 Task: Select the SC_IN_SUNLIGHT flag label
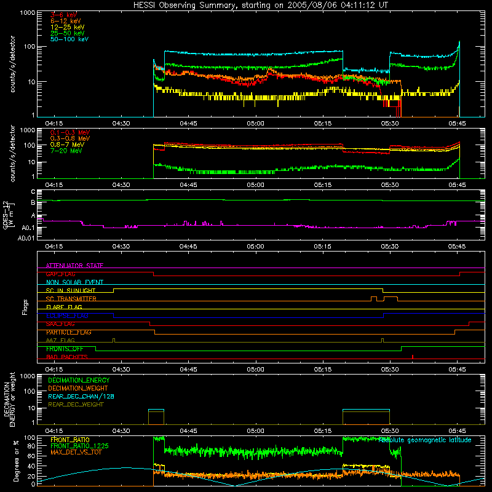[x=71, y=290]
